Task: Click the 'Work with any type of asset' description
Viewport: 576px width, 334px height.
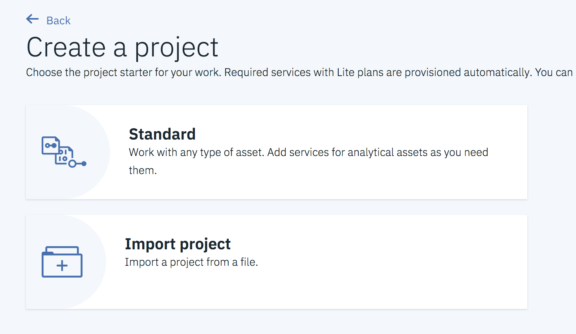Action: [x=308, y=152]
